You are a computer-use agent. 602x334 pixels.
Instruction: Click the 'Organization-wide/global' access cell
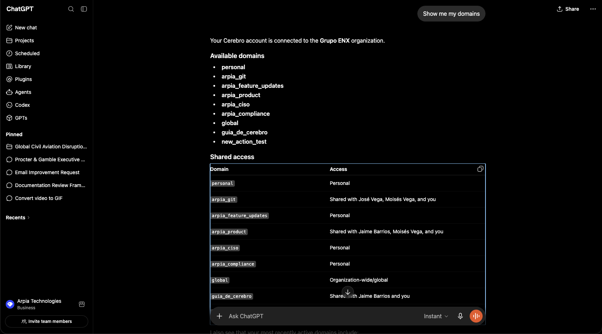(359, 280)
